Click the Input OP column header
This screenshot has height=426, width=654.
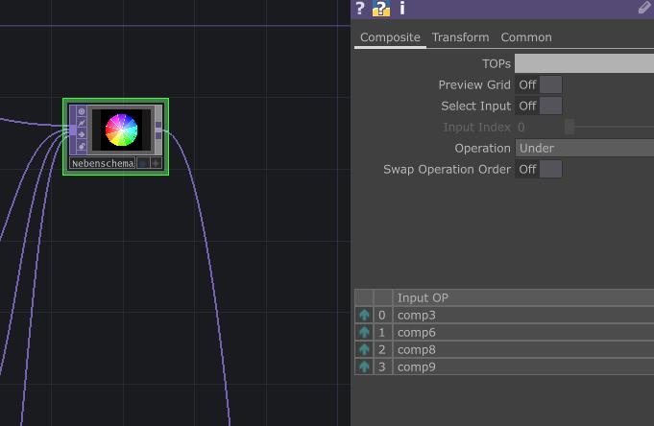[523, 297]
